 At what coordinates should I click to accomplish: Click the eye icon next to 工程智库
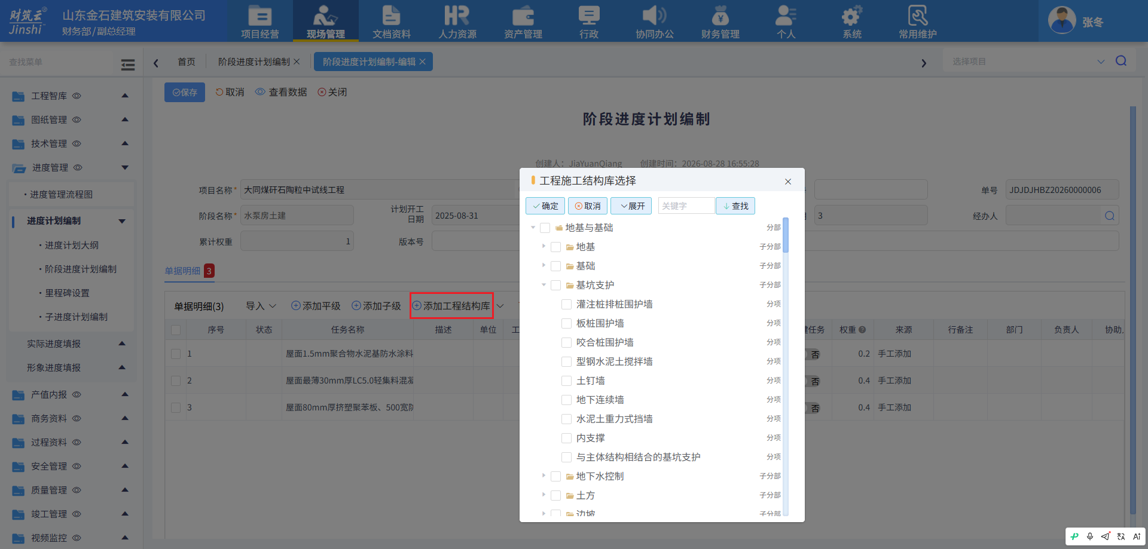tap(77, 96)
